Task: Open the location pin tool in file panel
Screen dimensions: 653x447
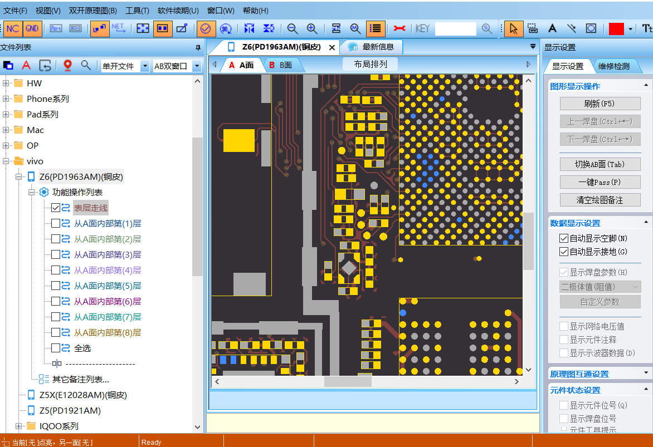Action: tap(67, 65)
